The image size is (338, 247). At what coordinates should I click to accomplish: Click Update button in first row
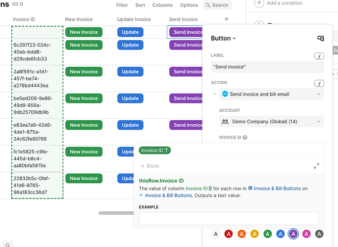coord(130,32)
